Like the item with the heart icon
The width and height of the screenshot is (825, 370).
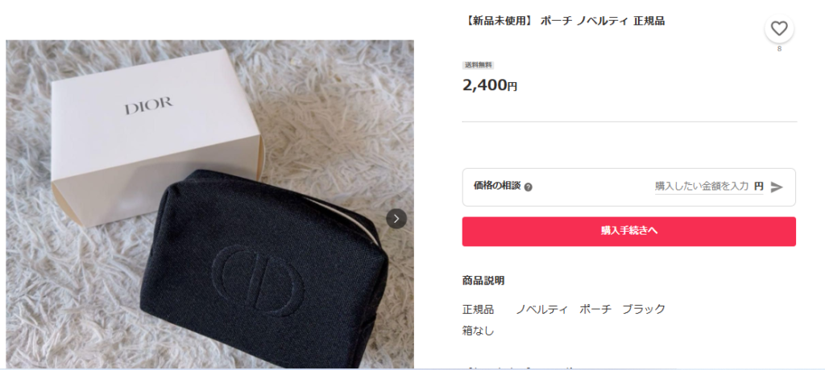779,28
